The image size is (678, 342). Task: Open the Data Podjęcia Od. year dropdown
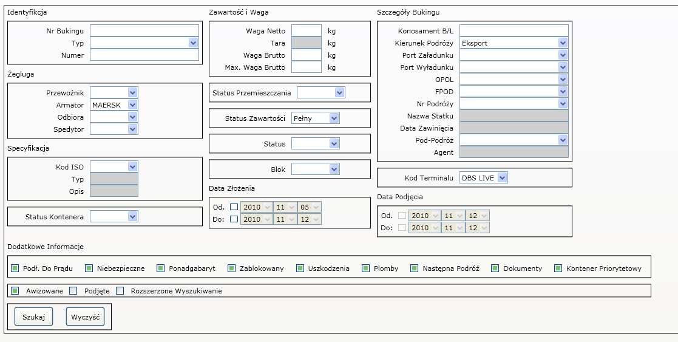[x=425, y=215]
